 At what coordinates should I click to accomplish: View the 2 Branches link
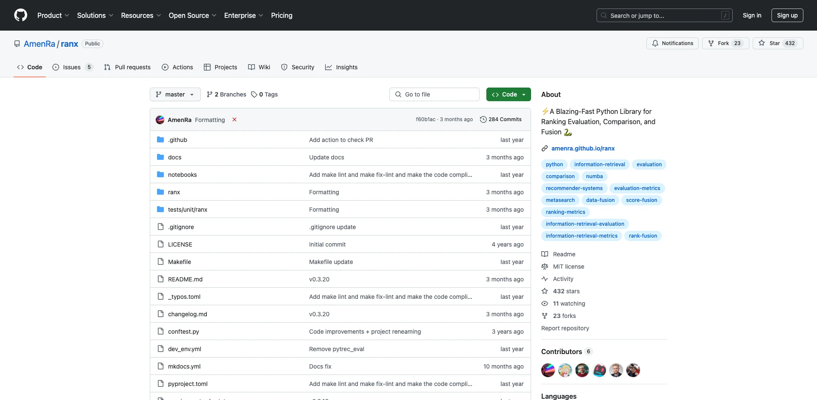point(226,94)
